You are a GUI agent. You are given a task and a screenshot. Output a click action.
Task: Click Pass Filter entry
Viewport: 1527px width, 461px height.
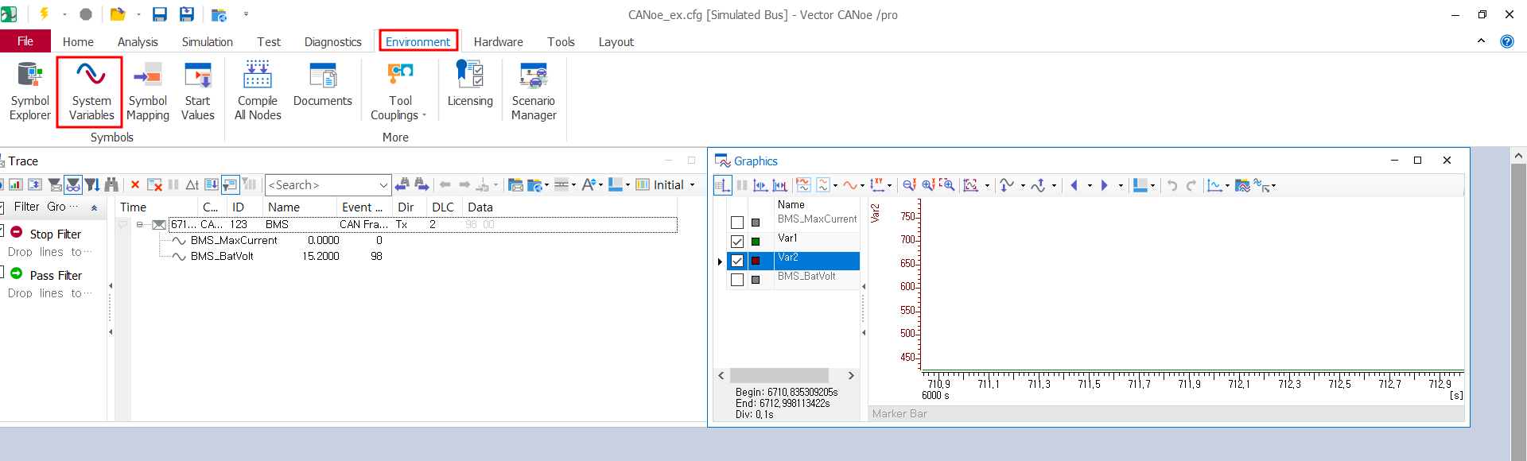[56, 276]
